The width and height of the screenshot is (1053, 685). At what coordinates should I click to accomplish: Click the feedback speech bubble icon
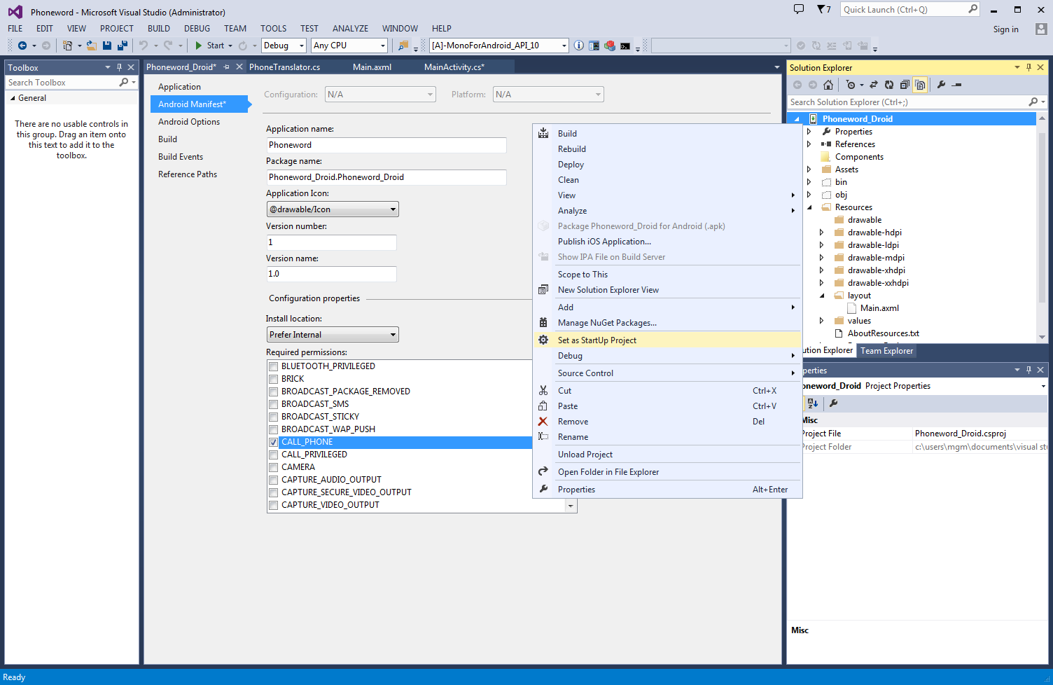(x=799, y=10)
